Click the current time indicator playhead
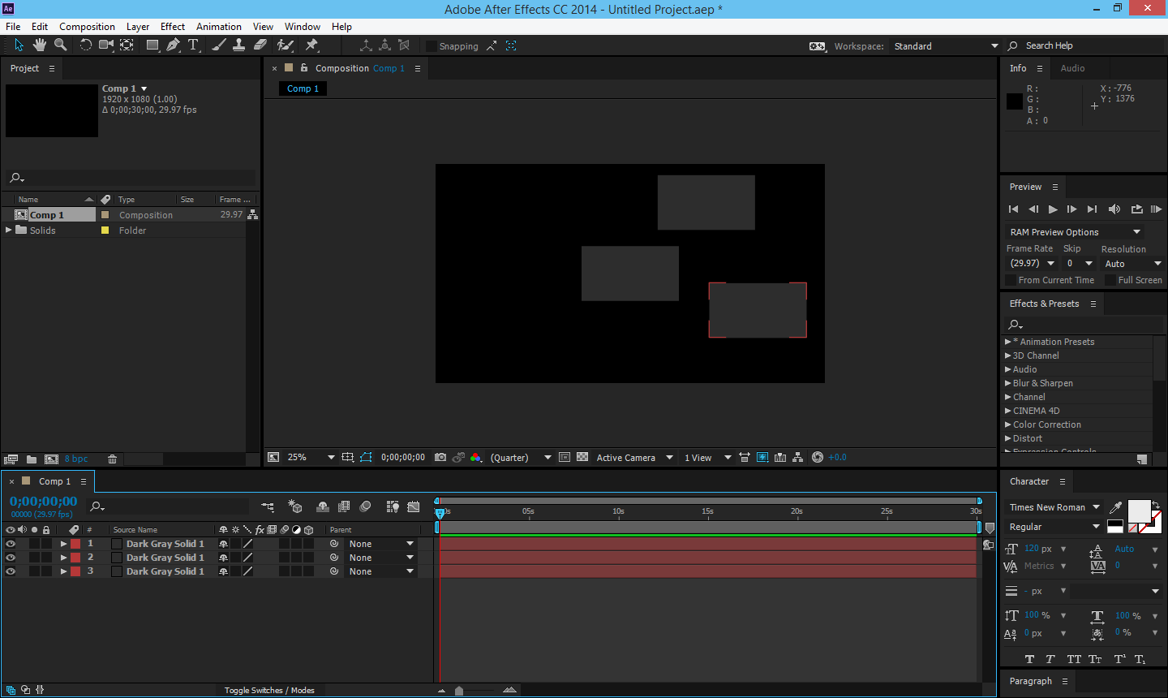This screenshot has height=698, width=1168. tap(440, 513)
